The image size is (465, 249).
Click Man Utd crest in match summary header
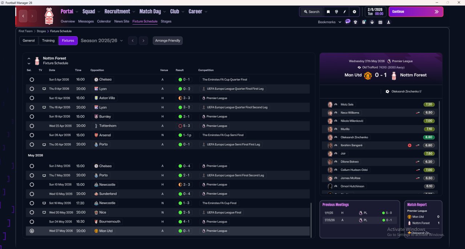(x=368, y=75)
